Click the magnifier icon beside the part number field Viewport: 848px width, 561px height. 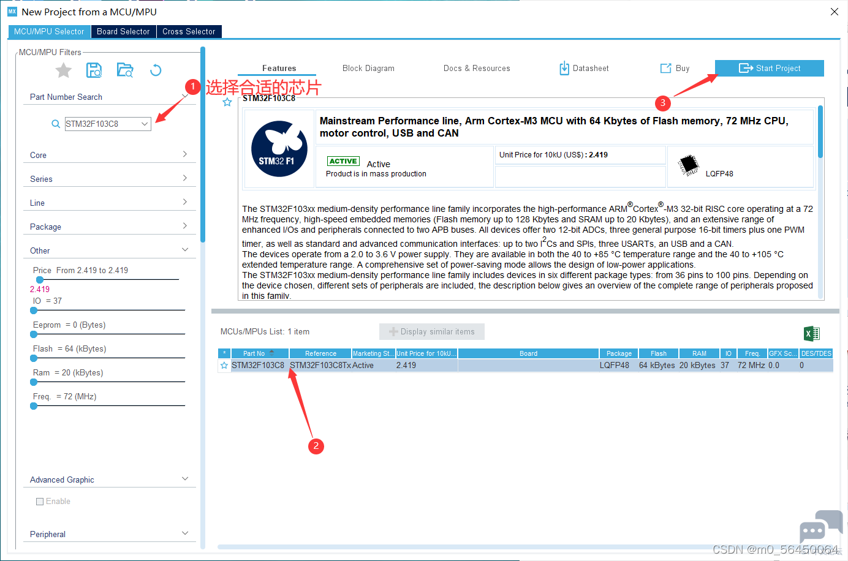(x=56, y=124)
